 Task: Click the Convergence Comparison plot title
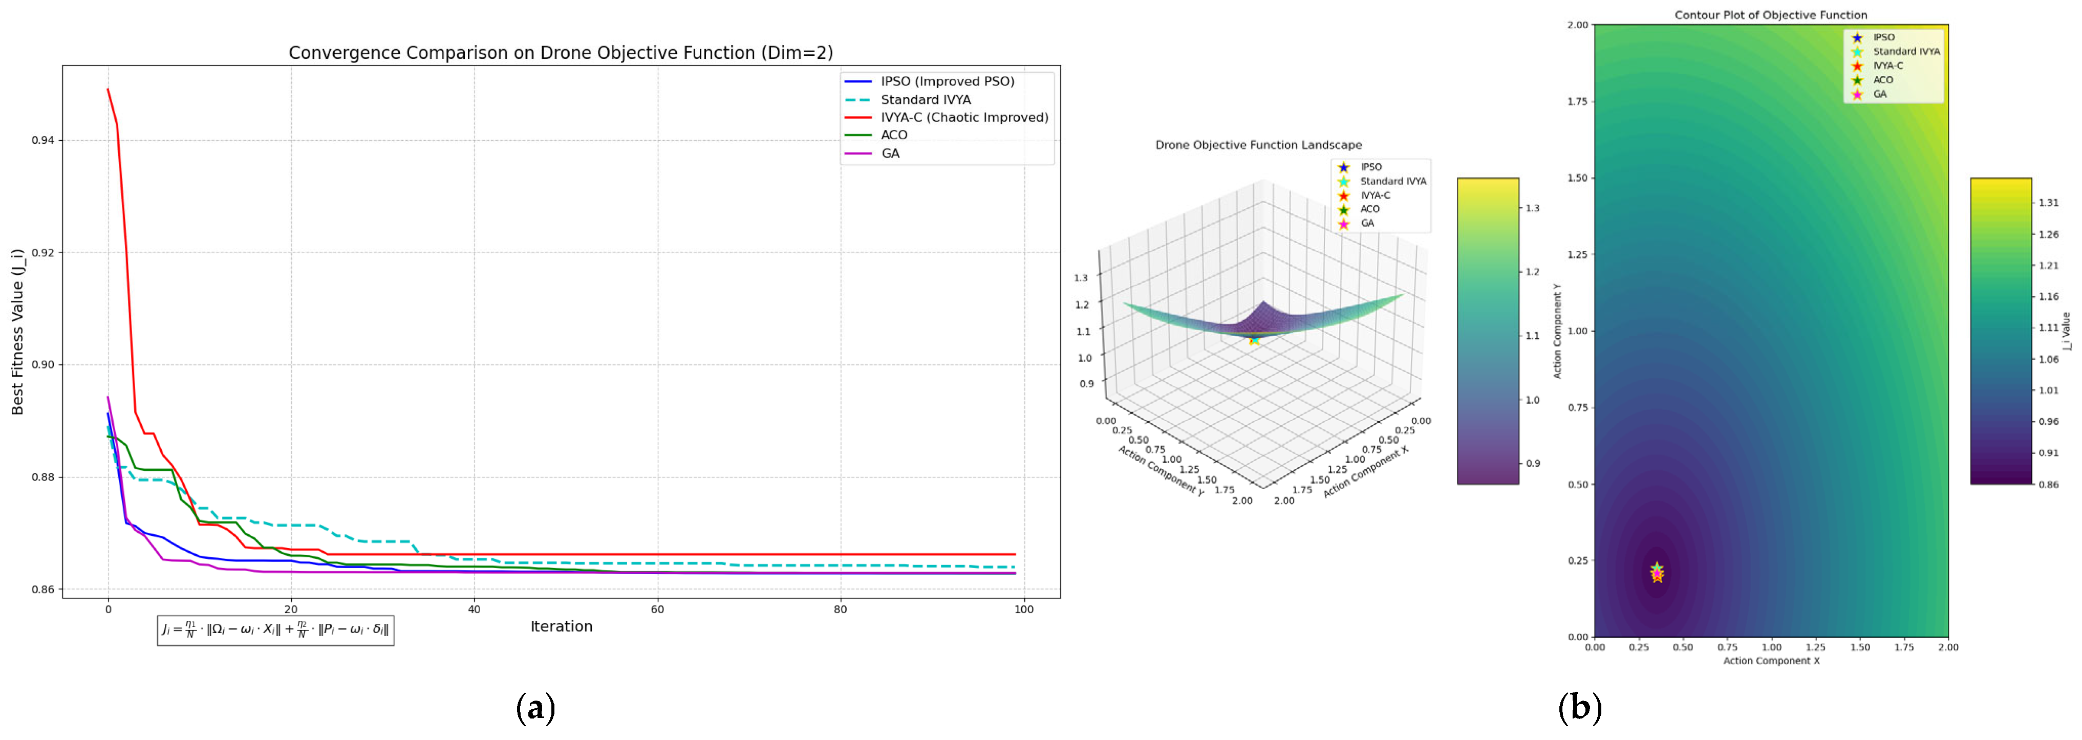pos(561,53)
